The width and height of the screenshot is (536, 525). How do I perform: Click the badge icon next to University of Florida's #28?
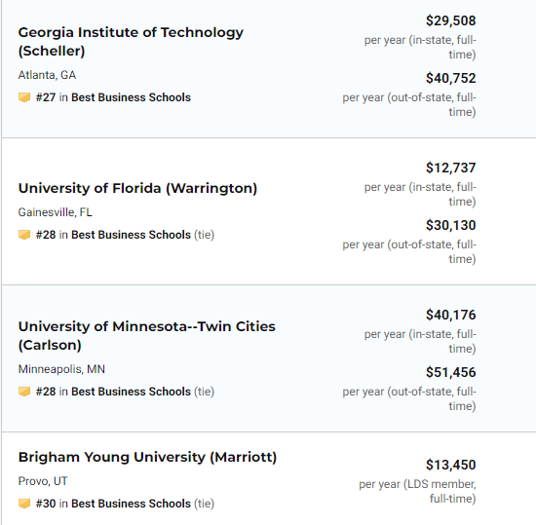click(24, 235)
